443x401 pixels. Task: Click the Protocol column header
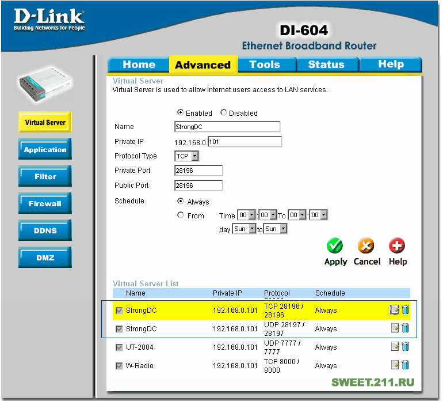(x=277, y=293)
